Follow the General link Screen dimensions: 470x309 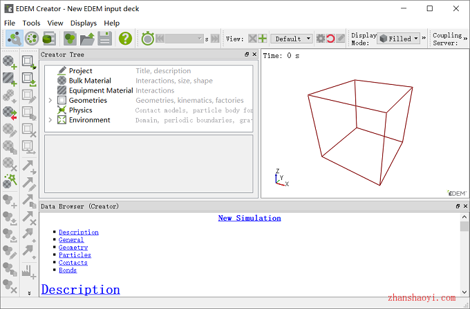[x=71, y=240]
